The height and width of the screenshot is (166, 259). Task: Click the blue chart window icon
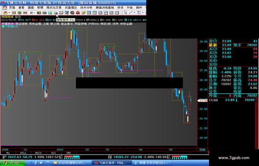point(100,13)
